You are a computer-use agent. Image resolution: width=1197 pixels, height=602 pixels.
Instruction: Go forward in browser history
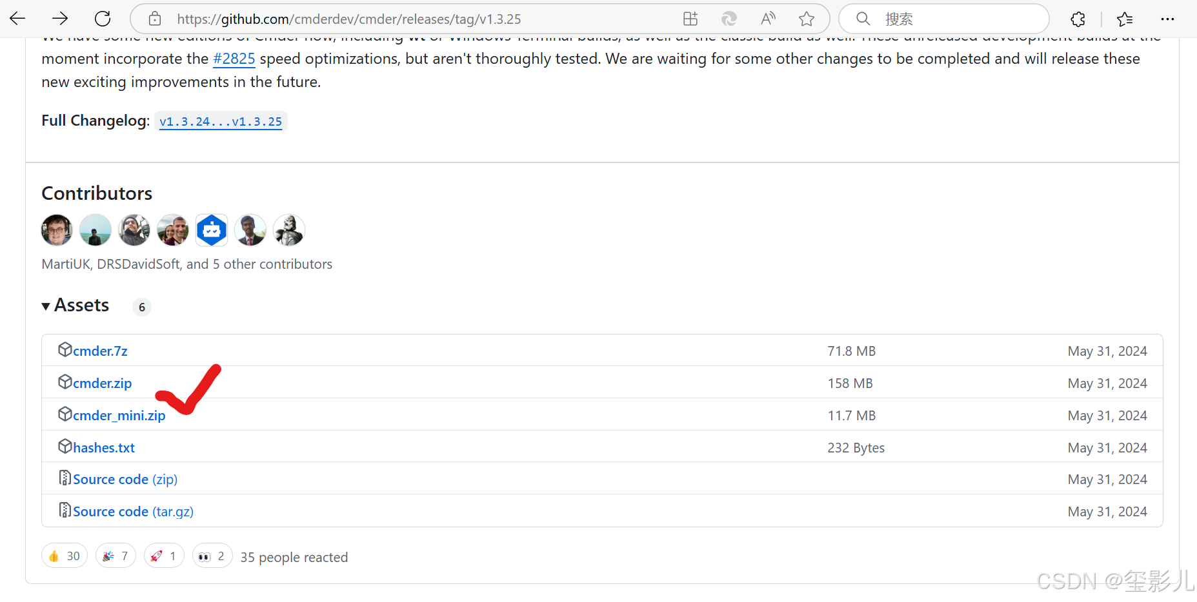click(x=60, y=19)
